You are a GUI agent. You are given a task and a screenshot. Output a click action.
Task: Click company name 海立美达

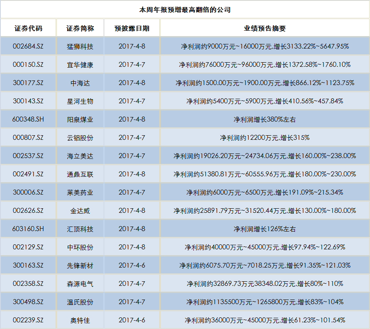point(80,156)
